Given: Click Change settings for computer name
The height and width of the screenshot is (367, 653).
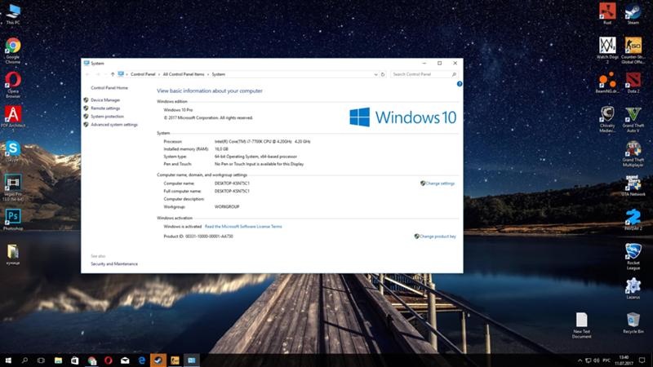Looking at the screenshot, I should 440,183.
